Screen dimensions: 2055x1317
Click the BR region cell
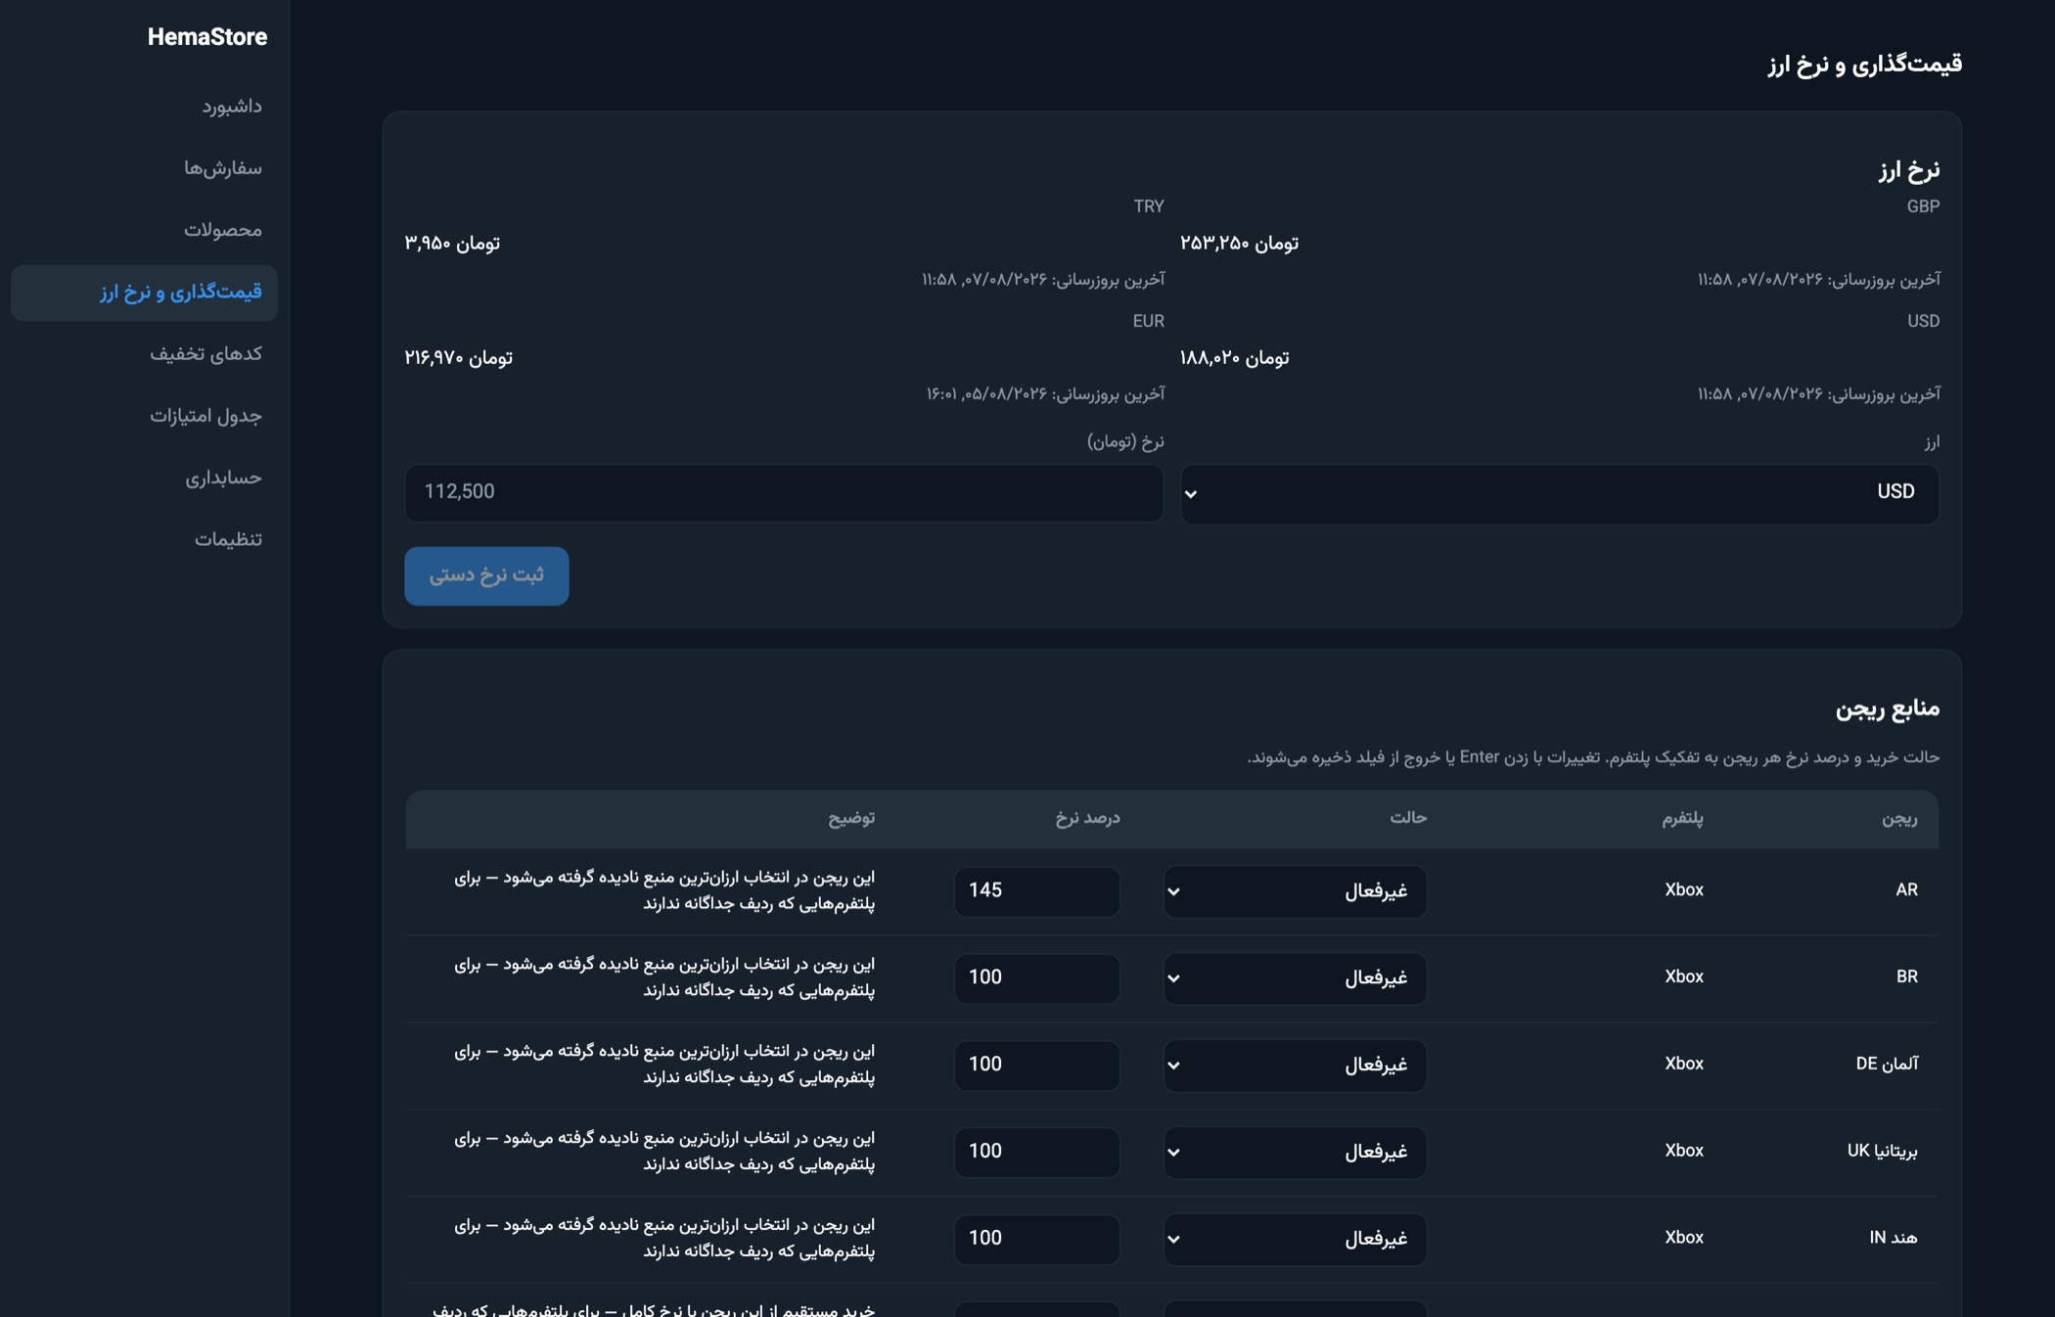click(1906, 977)
